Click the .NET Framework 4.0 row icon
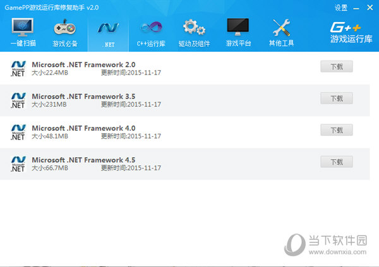 [18, 133]
